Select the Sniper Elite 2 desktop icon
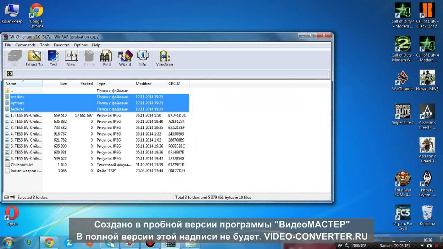Screen dimensions: 443x249 point(403,114)
